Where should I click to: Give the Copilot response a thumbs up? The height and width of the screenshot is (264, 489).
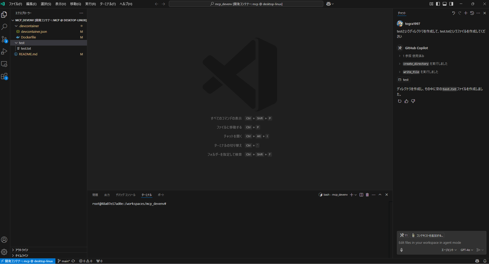406,101
